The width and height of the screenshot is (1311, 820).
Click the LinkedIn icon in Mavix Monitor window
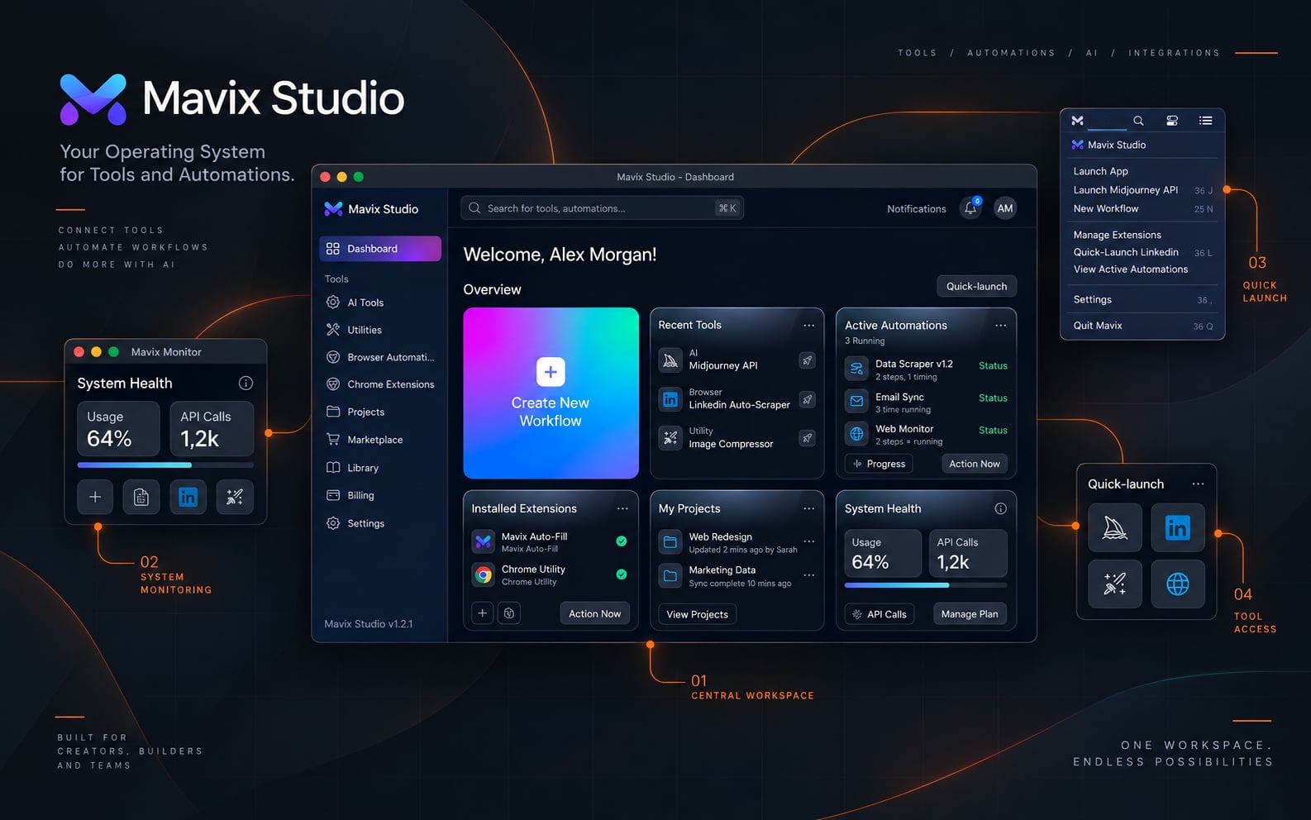[x=188, y=497]
